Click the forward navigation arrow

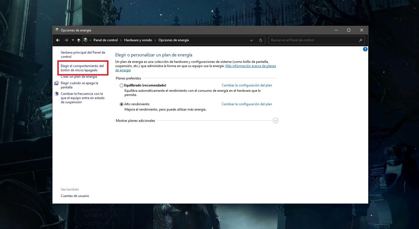66,40
